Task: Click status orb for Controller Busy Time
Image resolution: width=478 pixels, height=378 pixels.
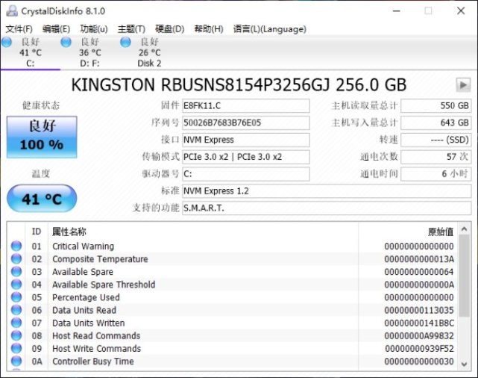Action: (x=16, y=362)
